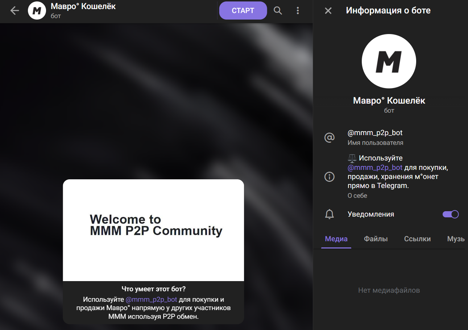Open the three-dot more options menu

point(298,11)
